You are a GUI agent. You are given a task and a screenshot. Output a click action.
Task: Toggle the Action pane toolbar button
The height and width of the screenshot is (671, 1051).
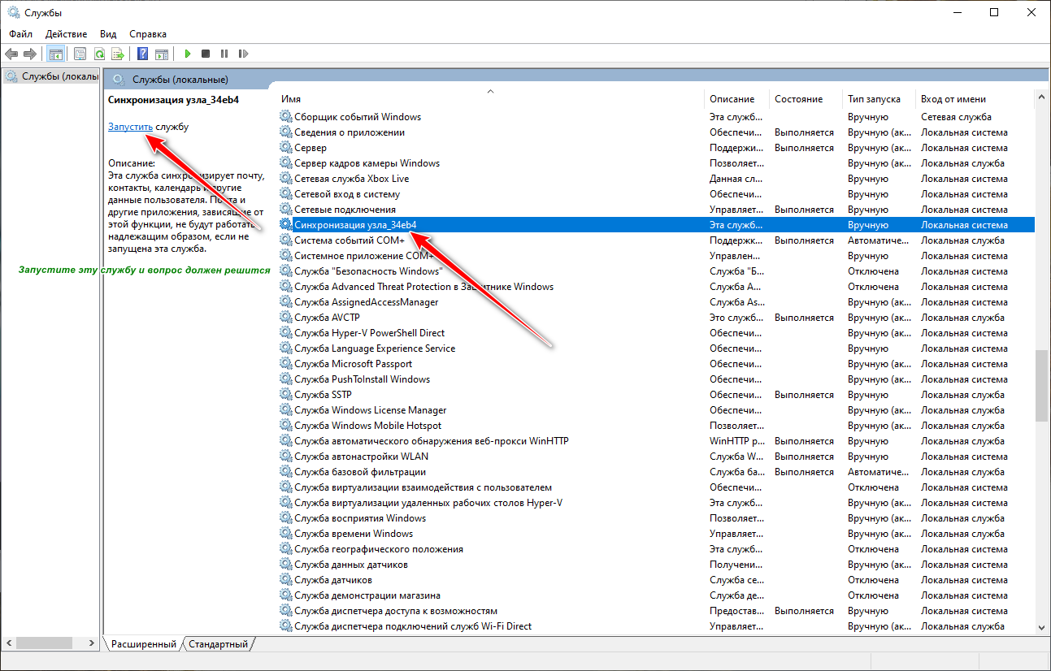coord(162,54)
